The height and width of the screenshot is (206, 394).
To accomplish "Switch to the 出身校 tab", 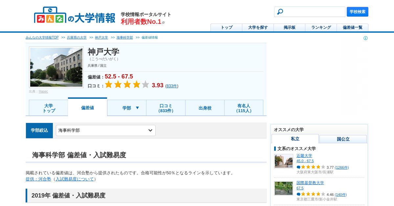I will (205, 108).
